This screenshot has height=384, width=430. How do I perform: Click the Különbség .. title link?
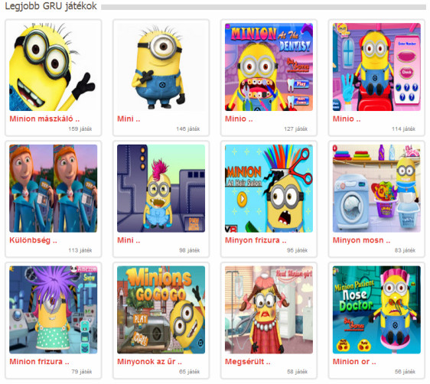[x=33, y=240]
